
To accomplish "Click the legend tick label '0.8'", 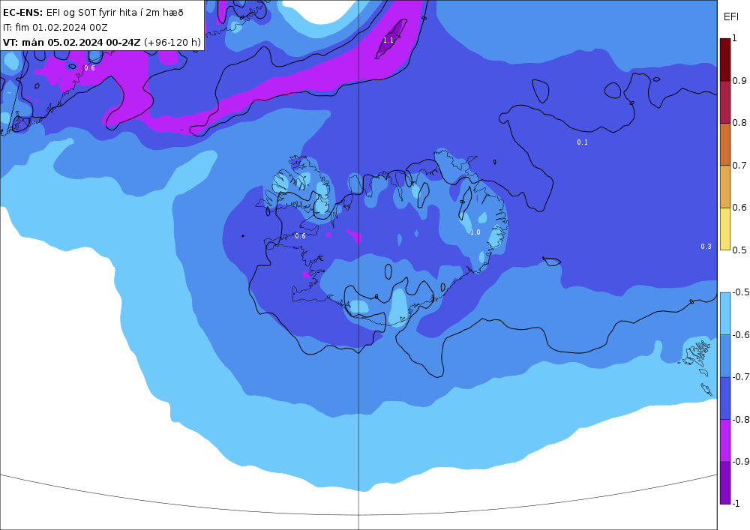I will [x=739, y=123].
